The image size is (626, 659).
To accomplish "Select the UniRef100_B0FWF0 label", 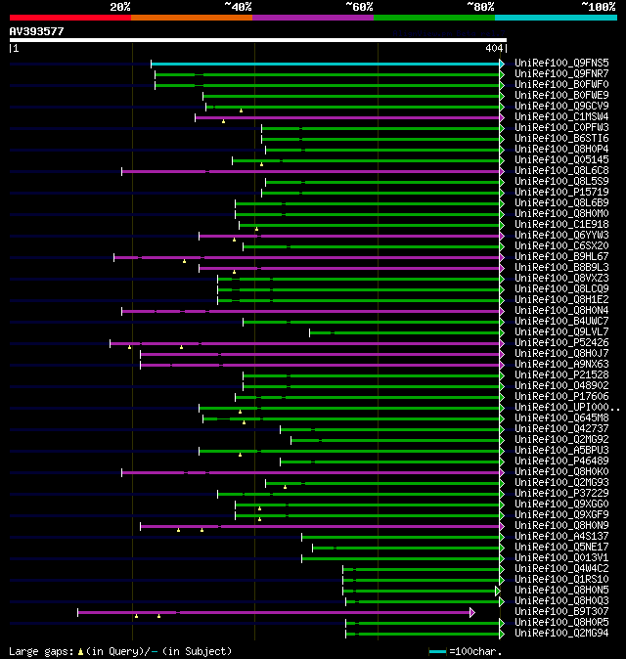I will tap(561, 84).
